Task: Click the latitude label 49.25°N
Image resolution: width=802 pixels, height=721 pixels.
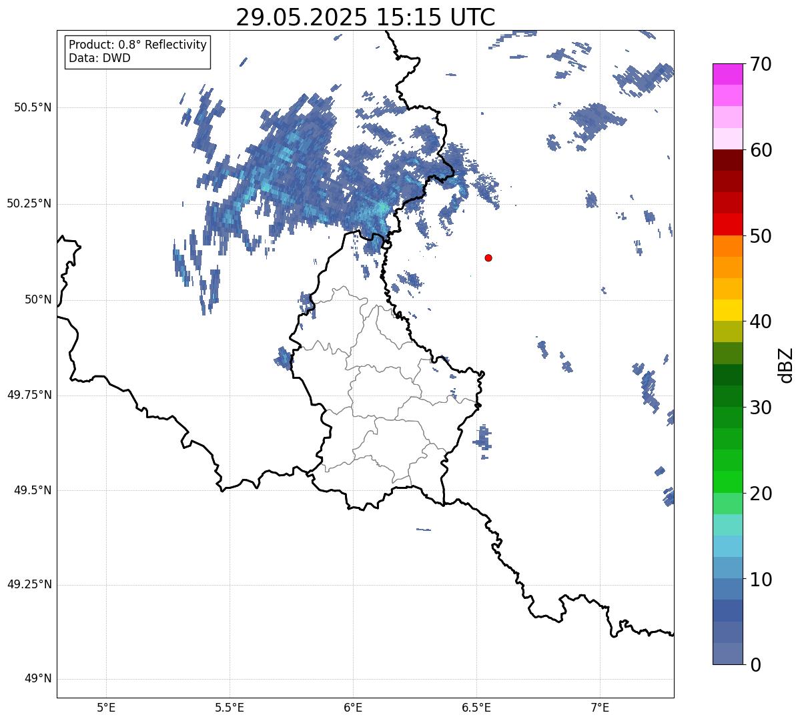Action: coord(29,585)
